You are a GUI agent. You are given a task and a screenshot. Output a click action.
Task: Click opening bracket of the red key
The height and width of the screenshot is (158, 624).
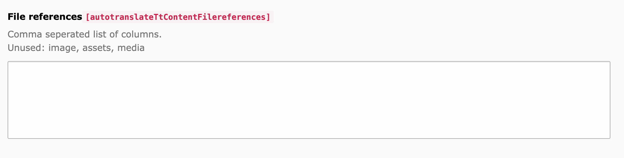coord(88,17)
